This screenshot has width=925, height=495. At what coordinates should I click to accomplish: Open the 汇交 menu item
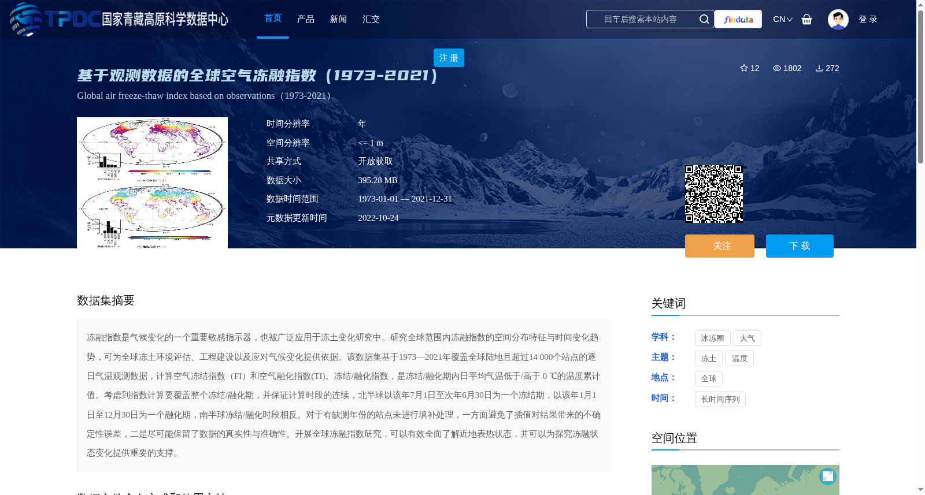[371, 19]
